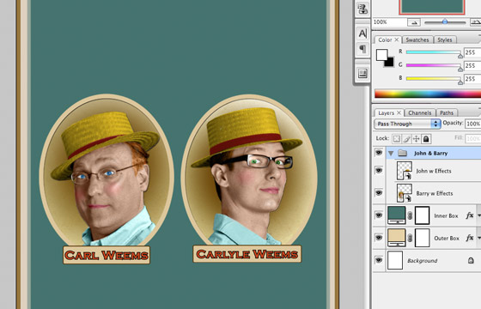Click the Background layer thumbnail

click(x=395, y=260)
